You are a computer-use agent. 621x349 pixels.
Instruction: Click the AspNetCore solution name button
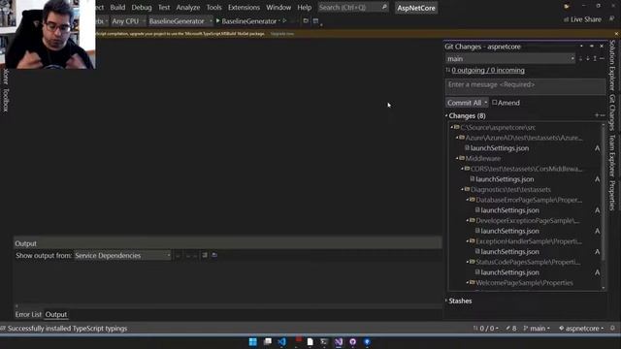coord(416,8)
